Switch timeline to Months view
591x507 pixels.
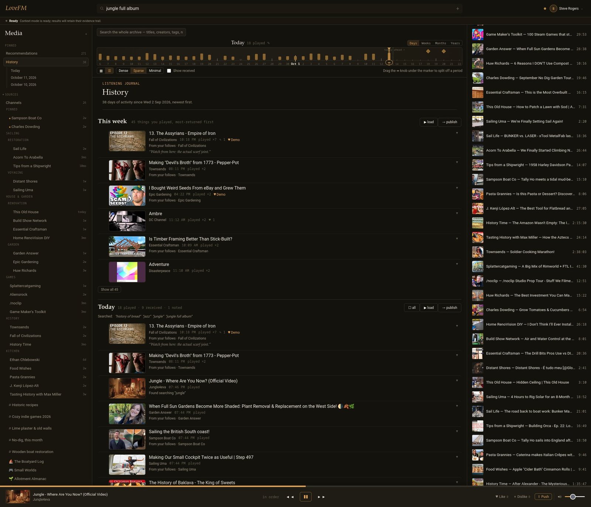point(440,43)
